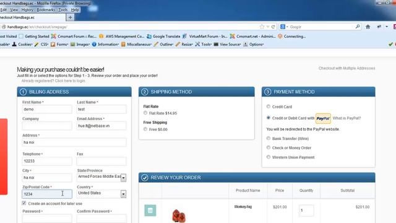Open Images menu in developer toolbar
The image size is (396, 223).
point(80,44)
